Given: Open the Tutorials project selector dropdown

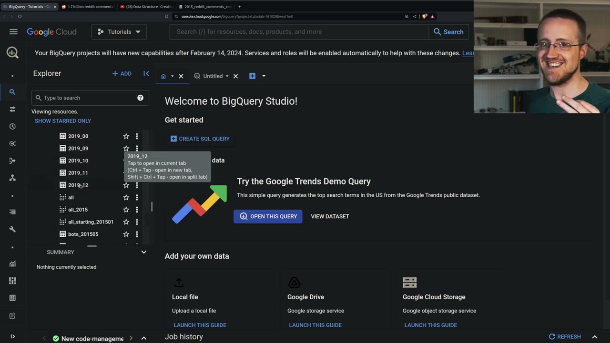Looking at the screenshot, I should 119,32.
